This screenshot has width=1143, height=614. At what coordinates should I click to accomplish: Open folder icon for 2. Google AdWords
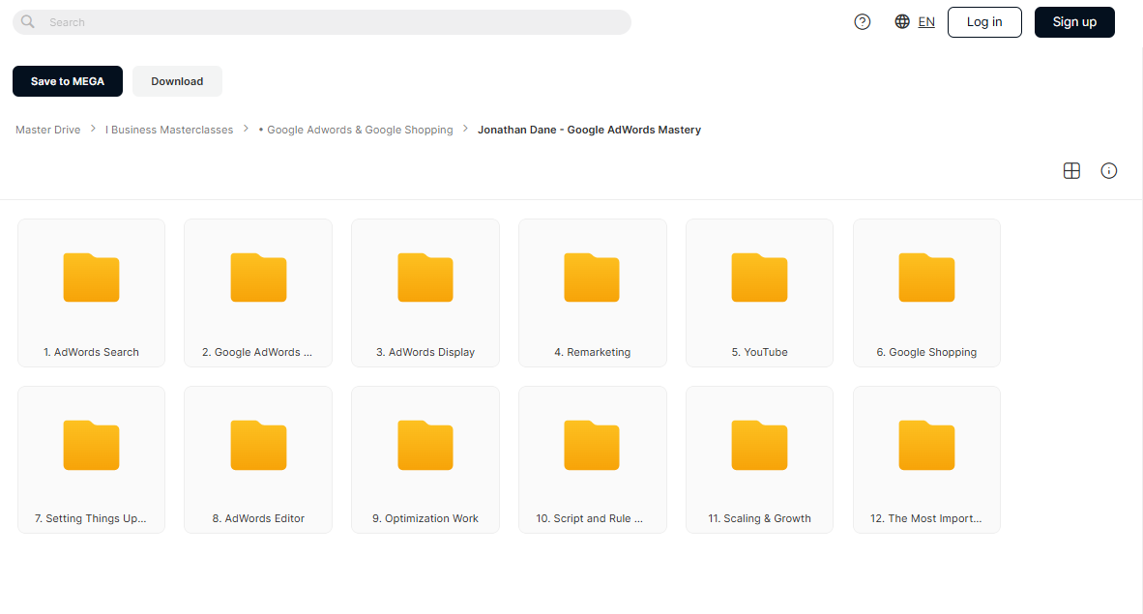click(x=258, y=278)
